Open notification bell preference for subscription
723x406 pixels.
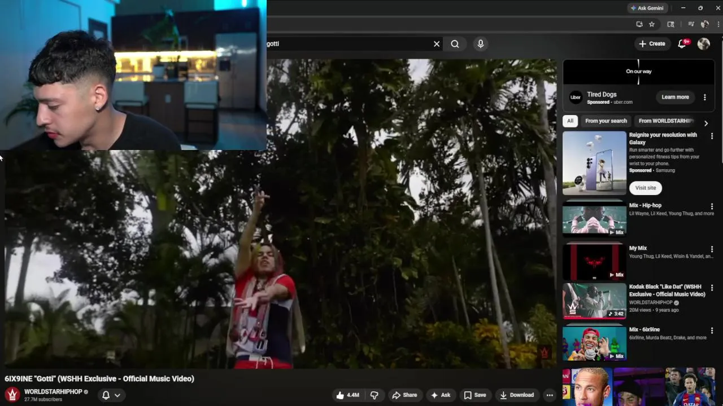pyautogui.click(x=111, y=395)
